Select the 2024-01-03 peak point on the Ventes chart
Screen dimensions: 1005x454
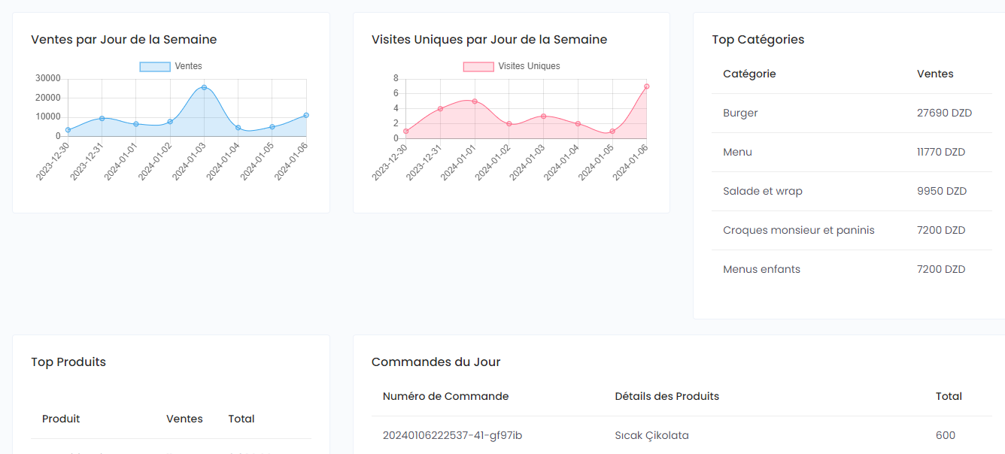click(204, 88)
